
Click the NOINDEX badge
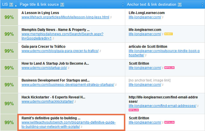point(168,34)
